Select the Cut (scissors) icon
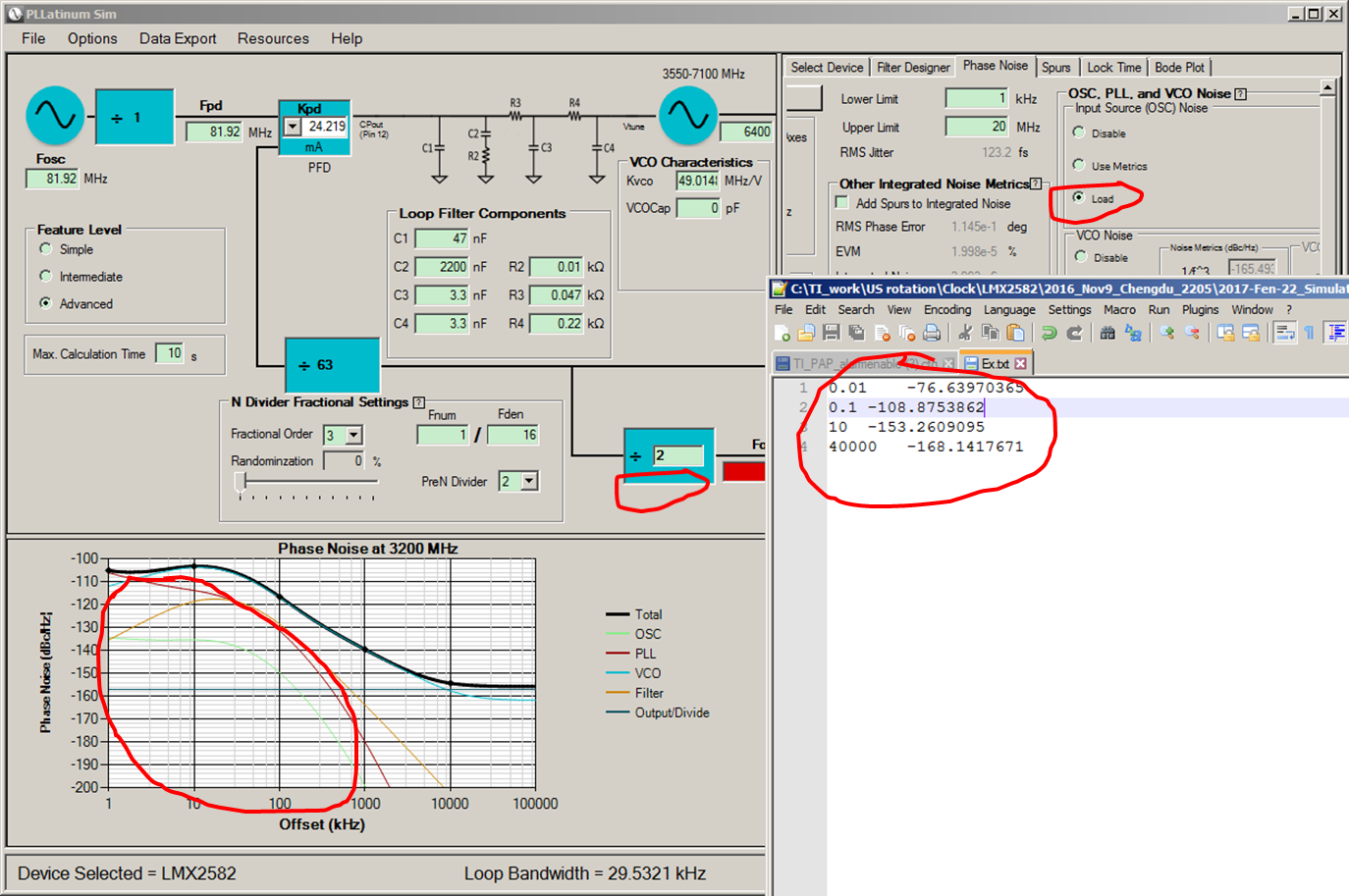Image resolution: width=1349 pixels, height=896 pixels. [966, 332]
